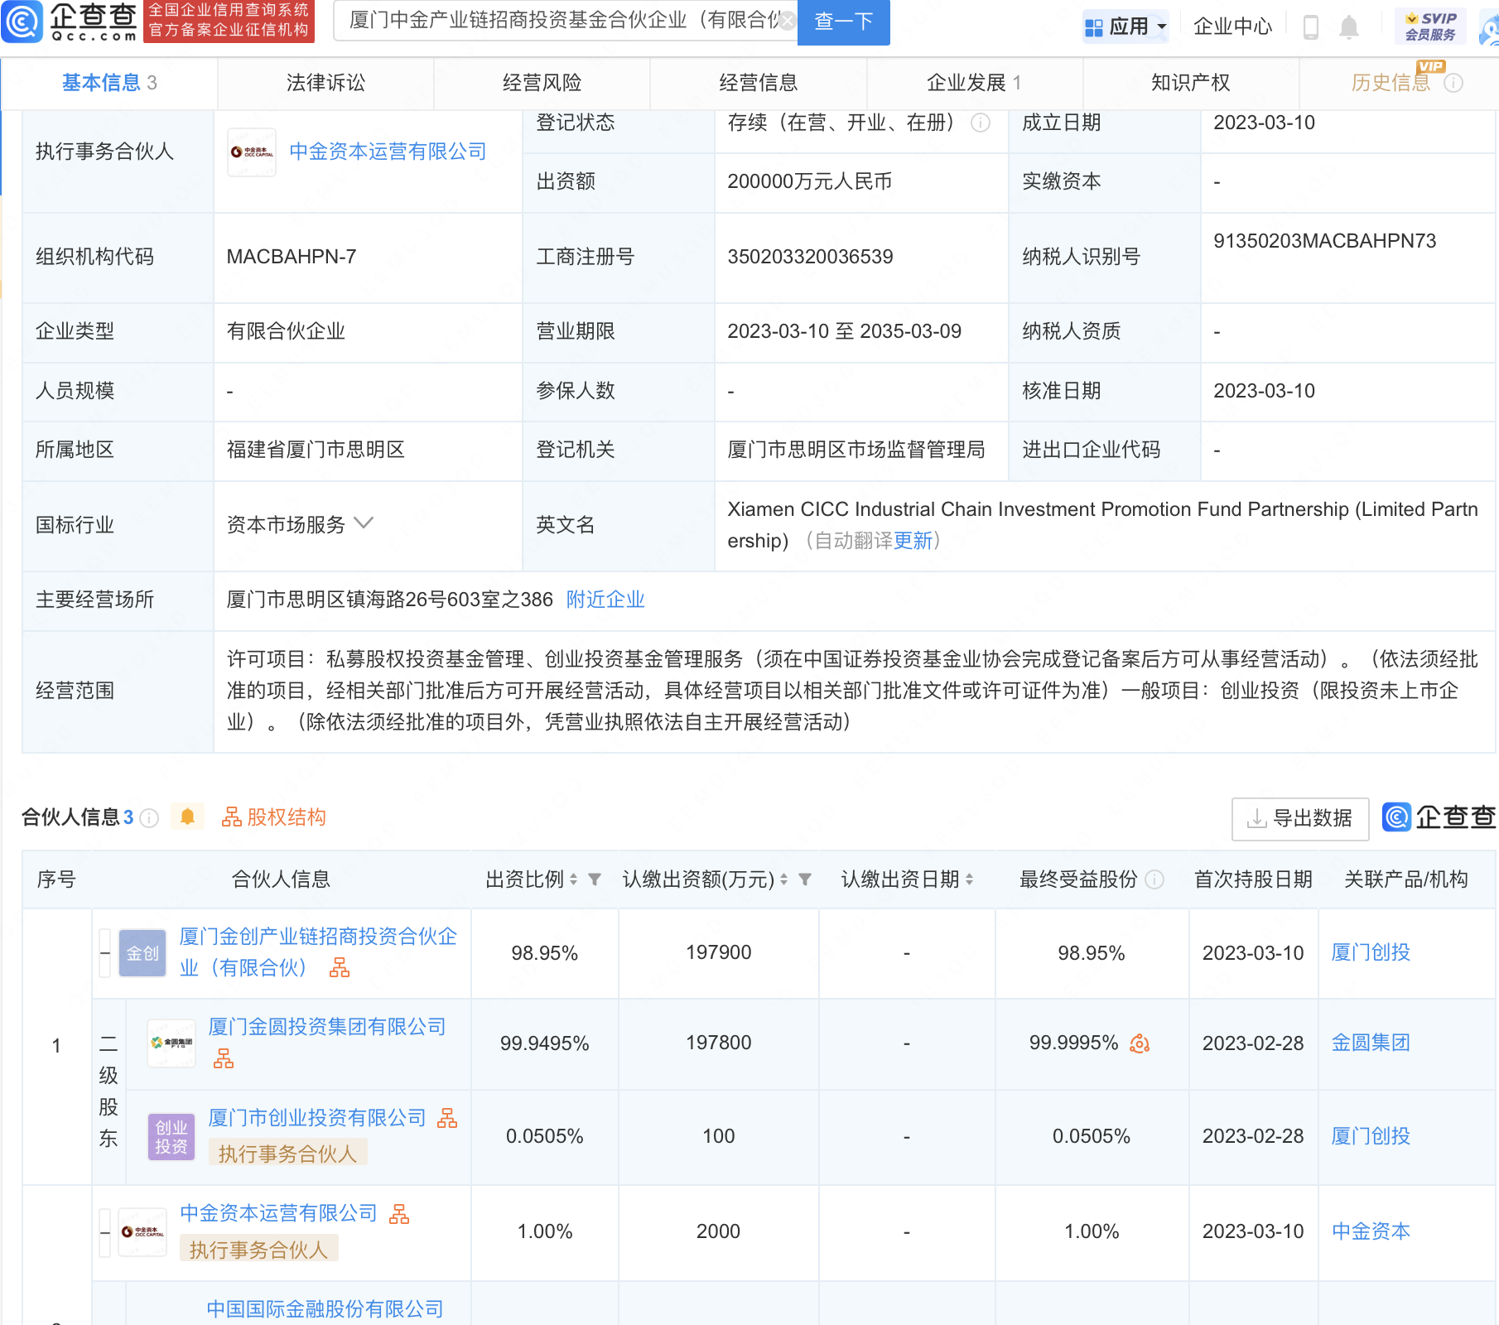Click 更新 for auto-translated English name

click(x=913, y=541)
